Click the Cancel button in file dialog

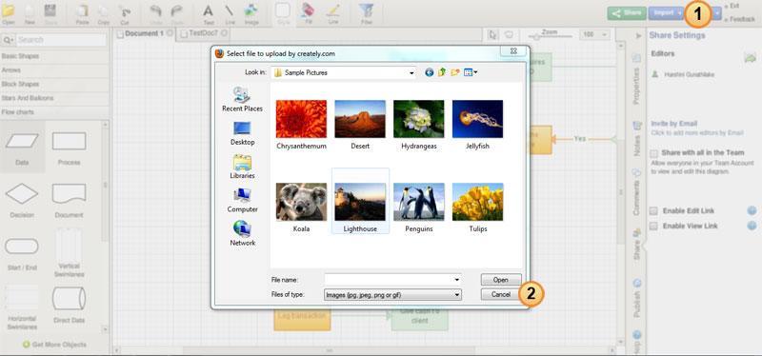pyautogui.click(x=501, y=294)
